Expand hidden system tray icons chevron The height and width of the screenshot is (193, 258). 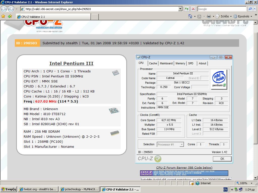click(x=232, y=189)
